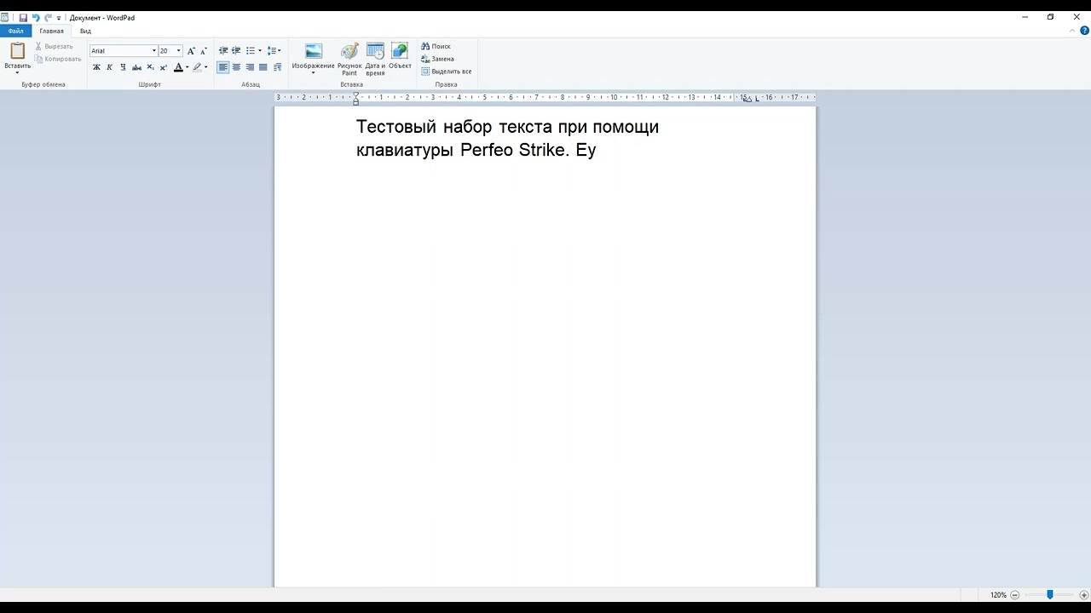
Task: Center the text alignment
Action: (236, 67)
